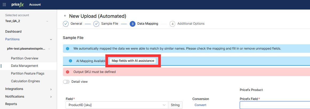This screenshot has height=109, width=310.
Task: Click the step 4 Additional Options circle
Action: (173, 24)
